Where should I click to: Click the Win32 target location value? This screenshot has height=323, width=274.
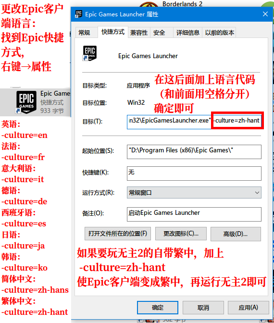(136, 102)
